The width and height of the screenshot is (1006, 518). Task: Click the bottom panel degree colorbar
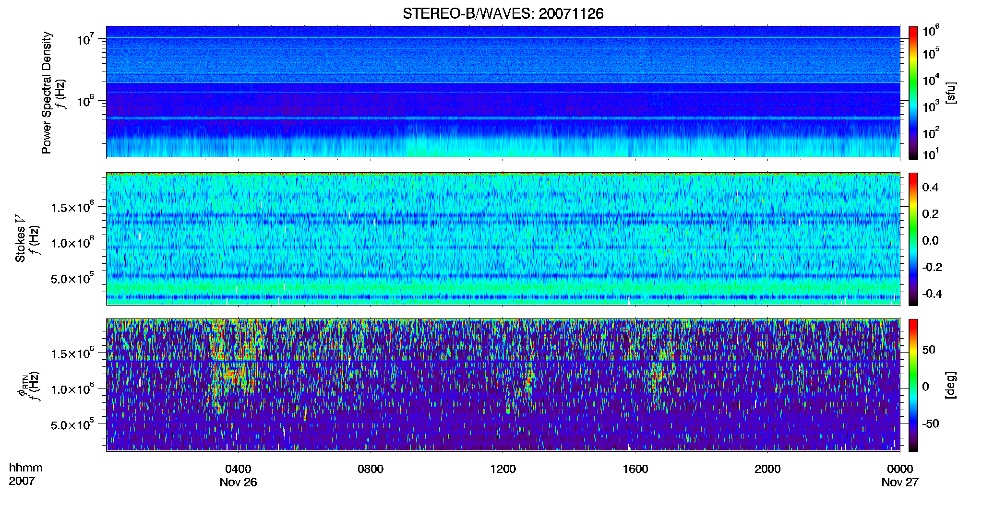pos(913,385)
